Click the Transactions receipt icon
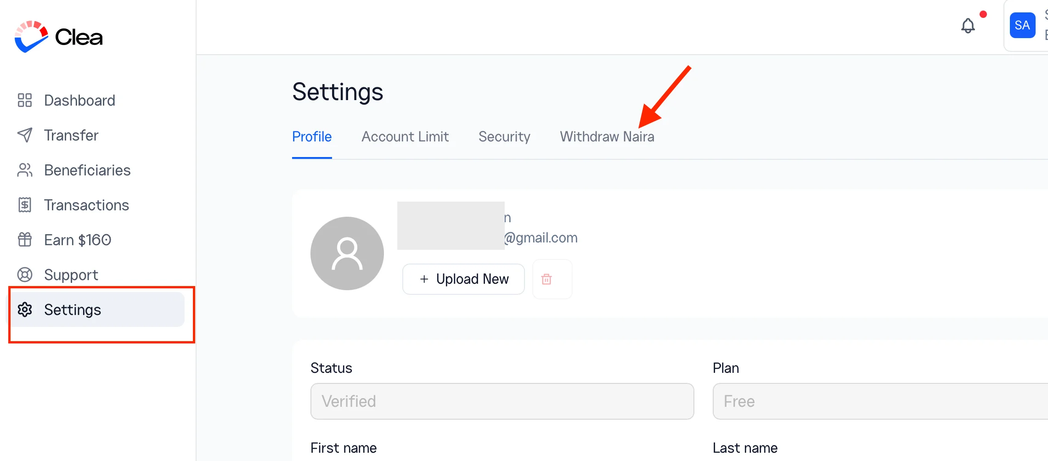 25,205
